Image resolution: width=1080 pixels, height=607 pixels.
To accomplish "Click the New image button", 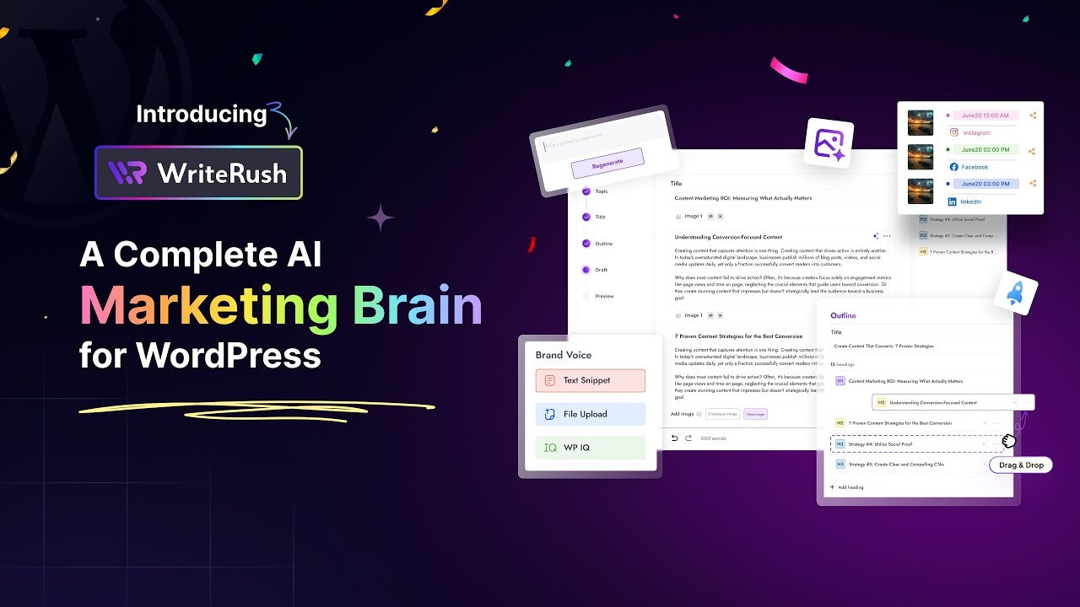I will [x=755, y=414].
